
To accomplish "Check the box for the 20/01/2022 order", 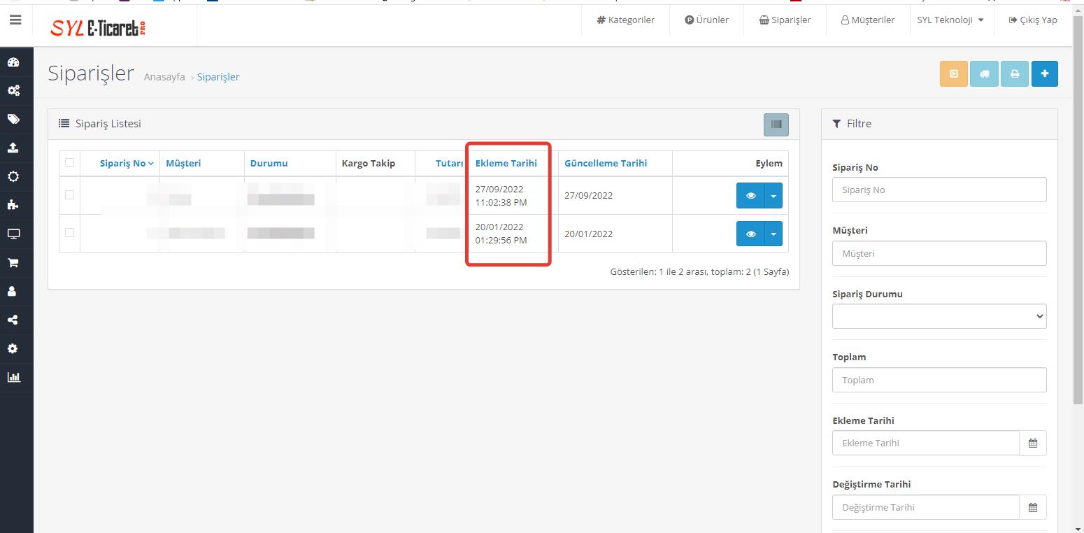I will (x=69, y=233).
